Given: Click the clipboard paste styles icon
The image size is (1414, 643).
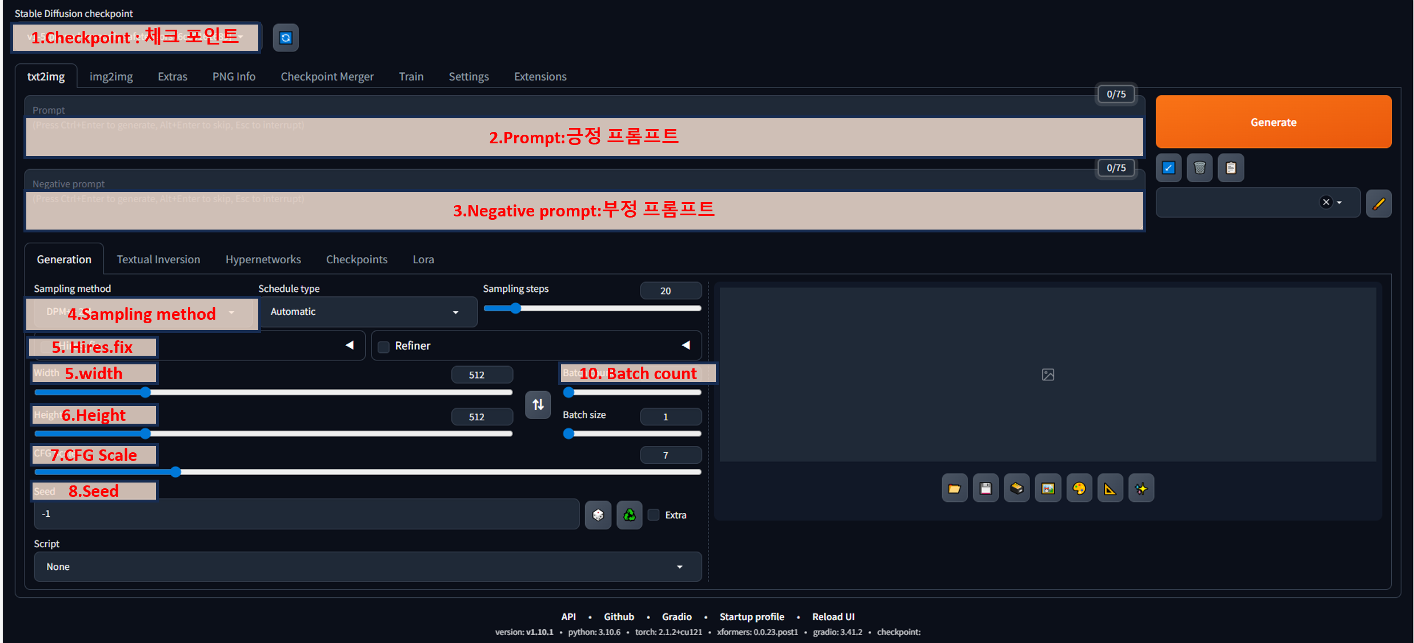Looking at the screenshot, I should [x=1231, y=168].
